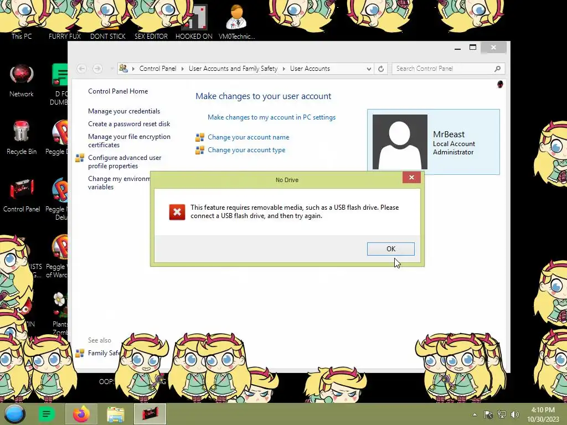The height and width of the screenshot is (425, 567).
Task: Click OK in the No Drive dialog
Action: coord(390,248)
